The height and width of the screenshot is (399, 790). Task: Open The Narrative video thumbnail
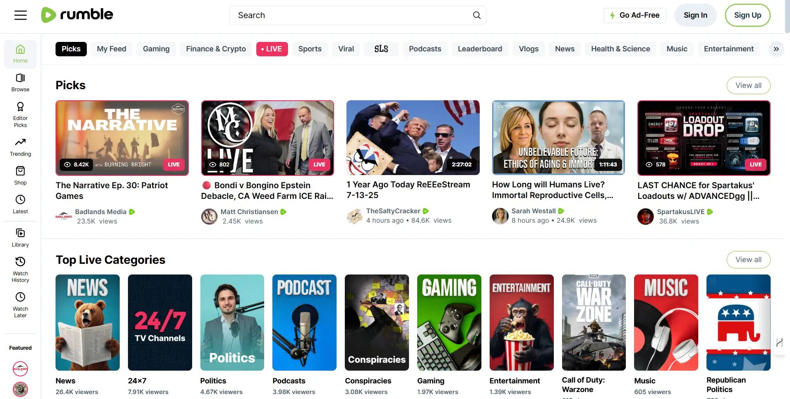click(x=122, y=138)
